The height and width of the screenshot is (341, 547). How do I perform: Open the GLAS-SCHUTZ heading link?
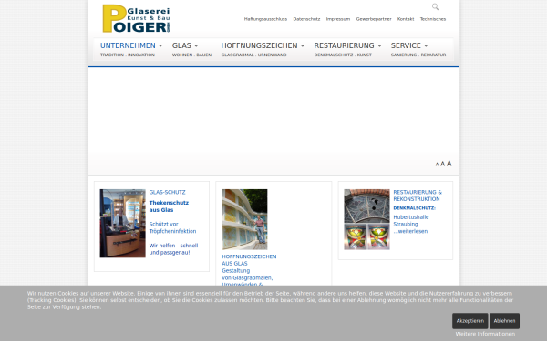(167, 192)
